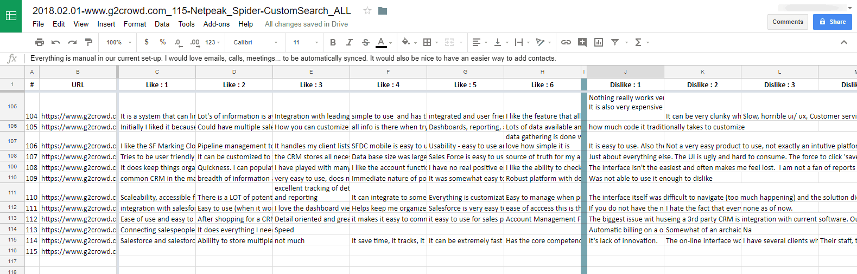
Task: Select column C header
Action: click(x=157, y=71)
